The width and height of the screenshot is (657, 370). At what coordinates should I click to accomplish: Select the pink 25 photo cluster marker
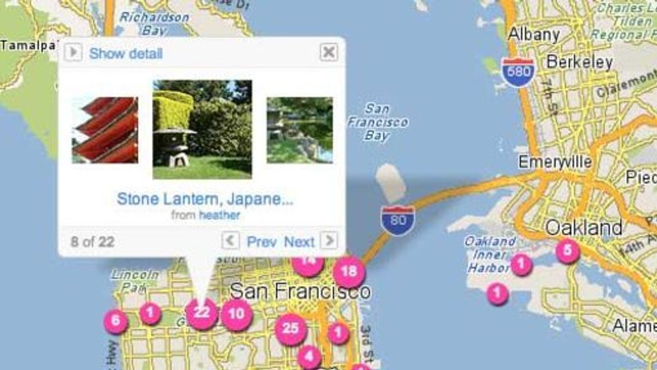tap(291, 329)
